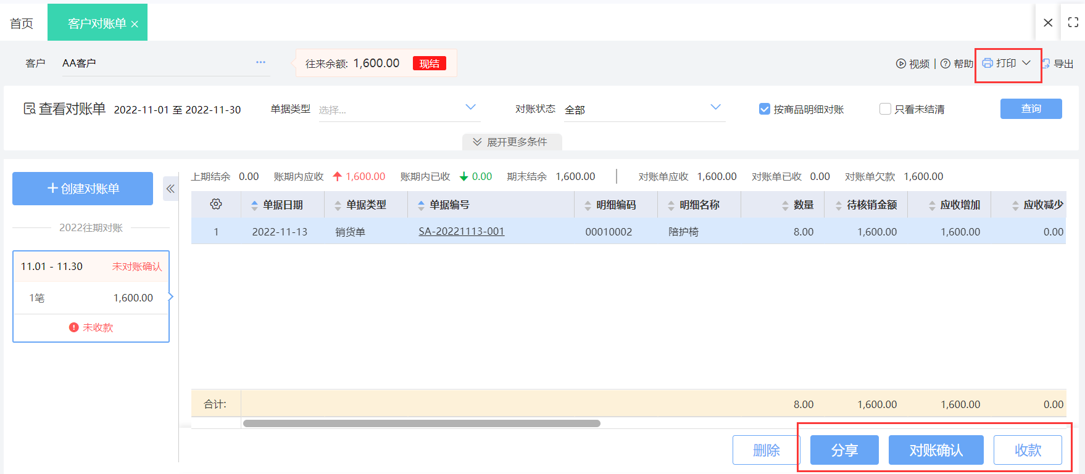Sort by 单据日期 column header arrows
Viewport: 1085px width, 474px height.
tap(254, 205)
